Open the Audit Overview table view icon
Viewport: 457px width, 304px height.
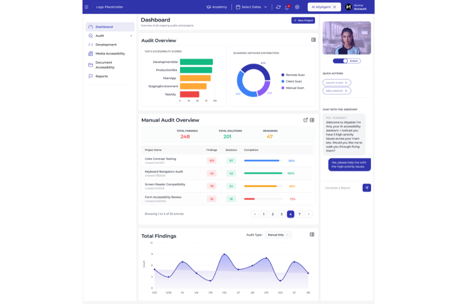(x=313, y=40)
